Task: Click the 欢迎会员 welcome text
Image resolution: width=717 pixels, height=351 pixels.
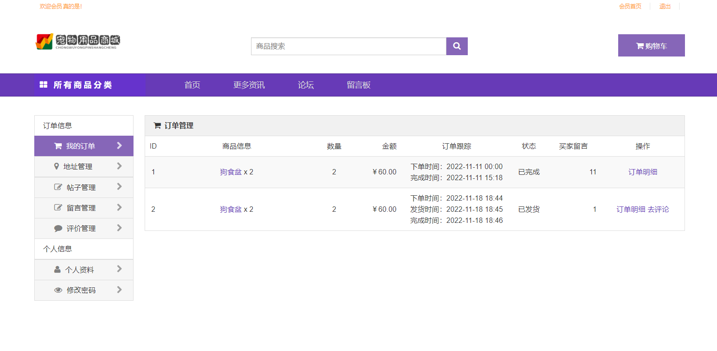Action: coord(61,6)
